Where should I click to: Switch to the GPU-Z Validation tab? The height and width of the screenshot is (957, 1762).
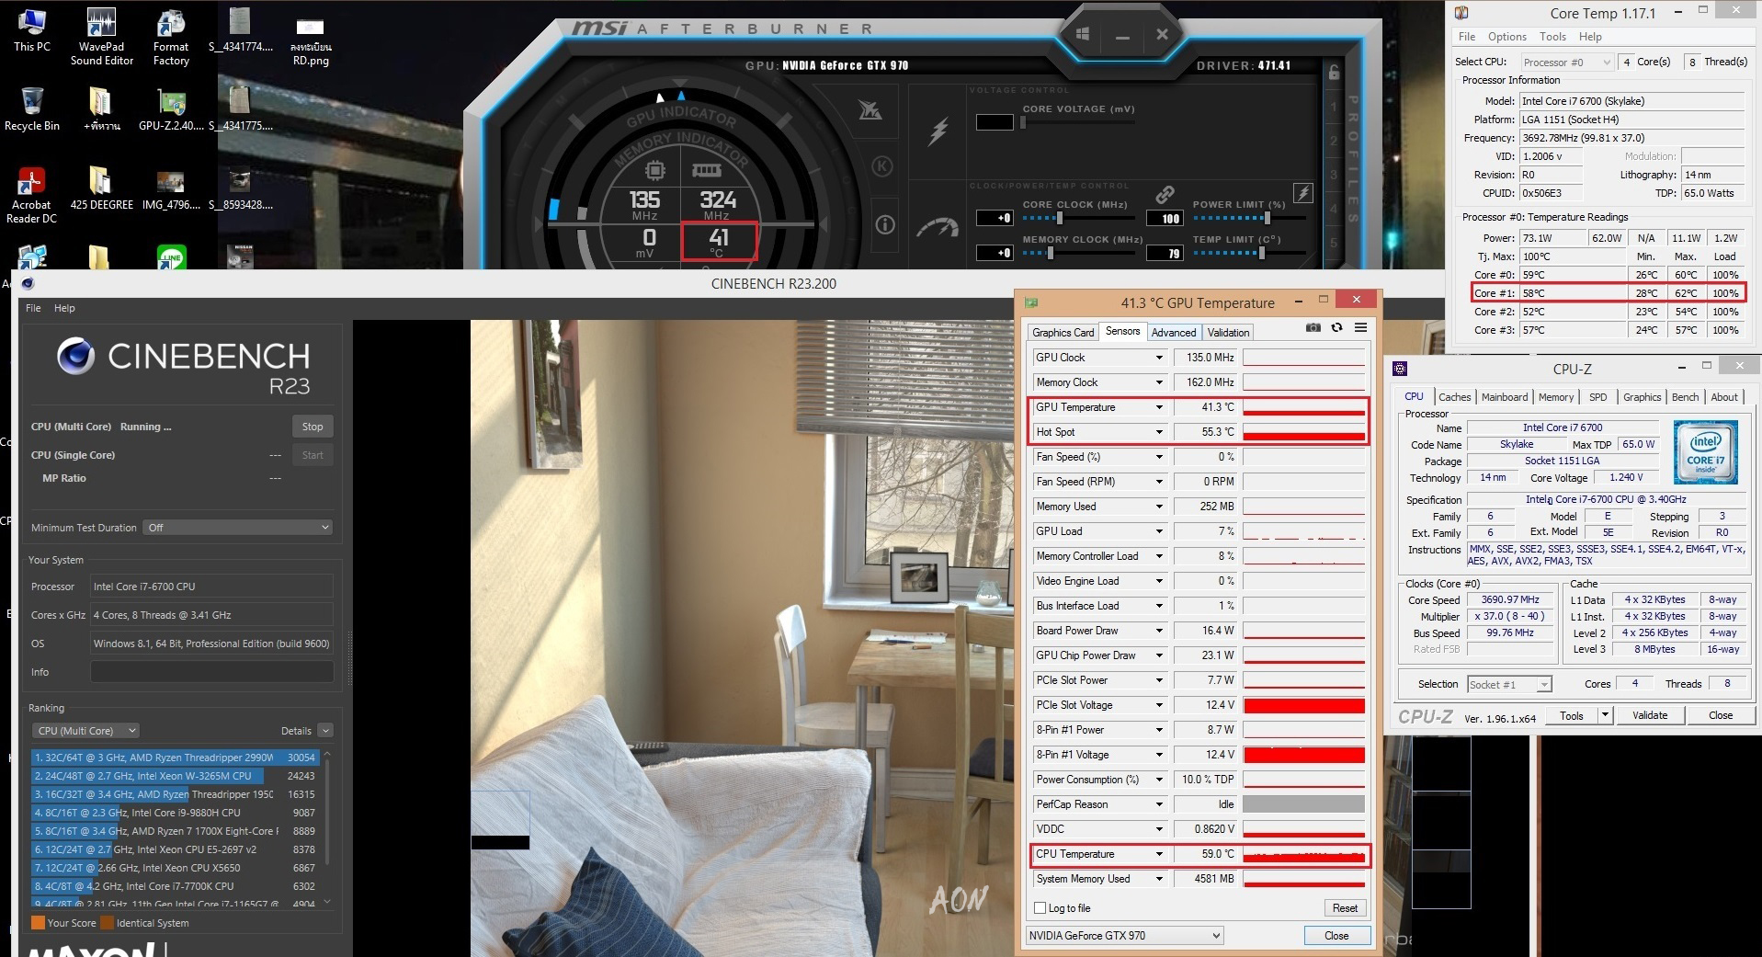coord(1228,333)
